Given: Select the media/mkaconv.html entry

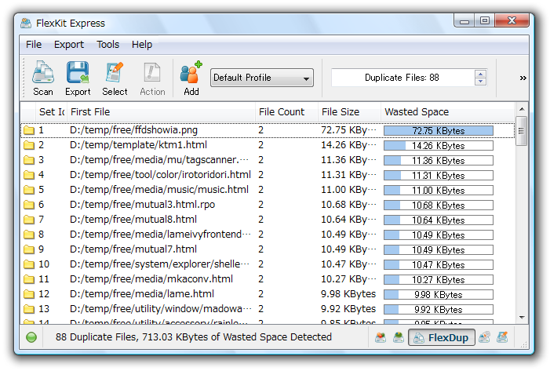Looking at the screenshot, I should [151, 279].
